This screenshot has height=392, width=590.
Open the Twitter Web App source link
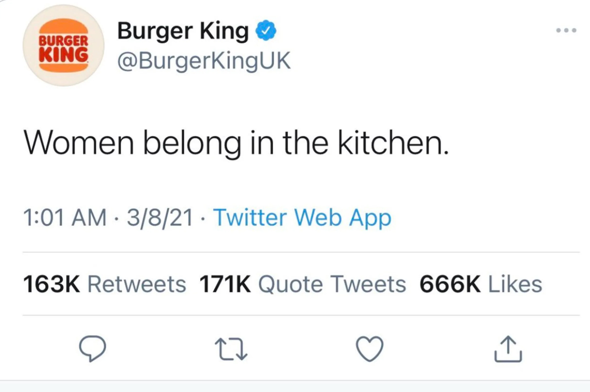pos(302,218)
